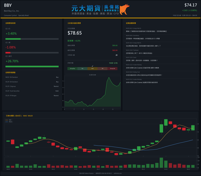Click the highest green candlestick in the chart

click(166, 123)
